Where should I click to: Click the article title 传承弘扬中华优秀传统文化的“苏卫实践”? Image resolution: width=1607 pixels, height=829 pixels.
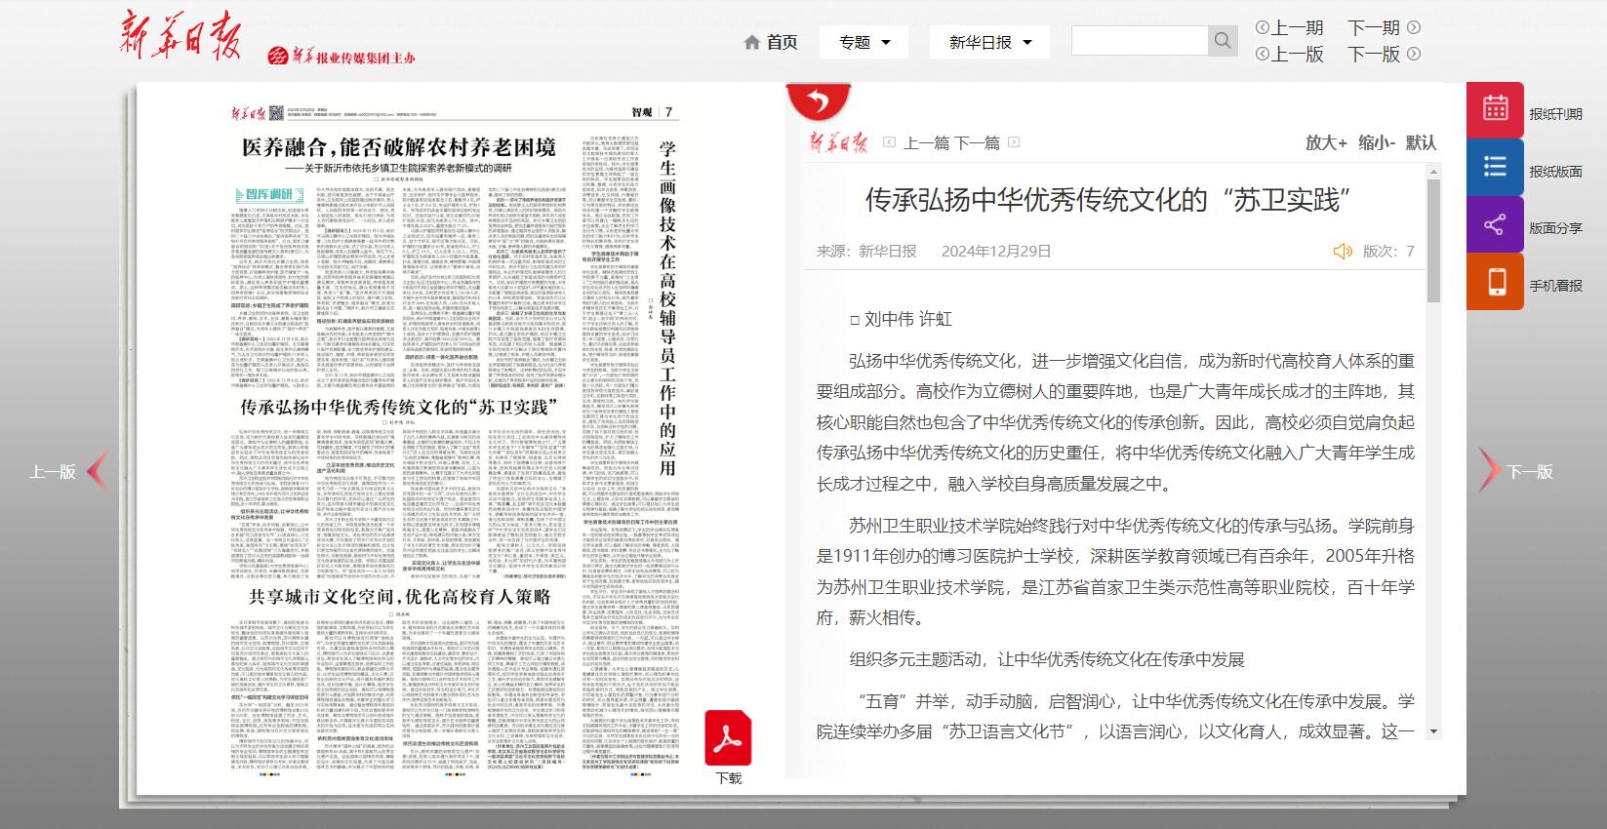click(x=1107, y=200)
